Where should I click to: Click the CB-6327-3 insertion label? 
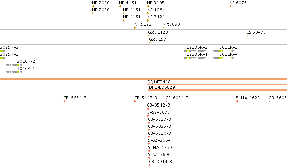pyautogui.click(x=160, y=119)
